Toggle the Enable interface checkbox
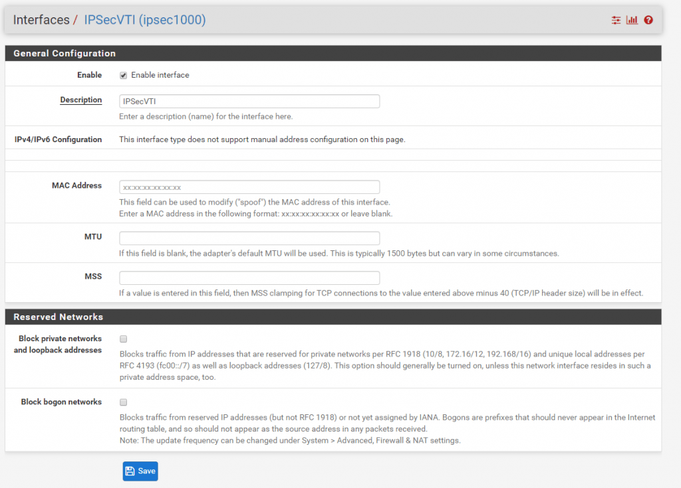 tap(123, 76)
